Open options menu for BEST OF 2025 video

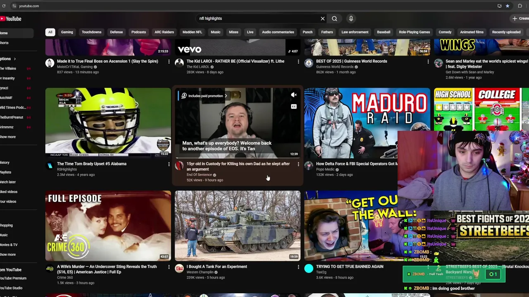tap(428, 61)
